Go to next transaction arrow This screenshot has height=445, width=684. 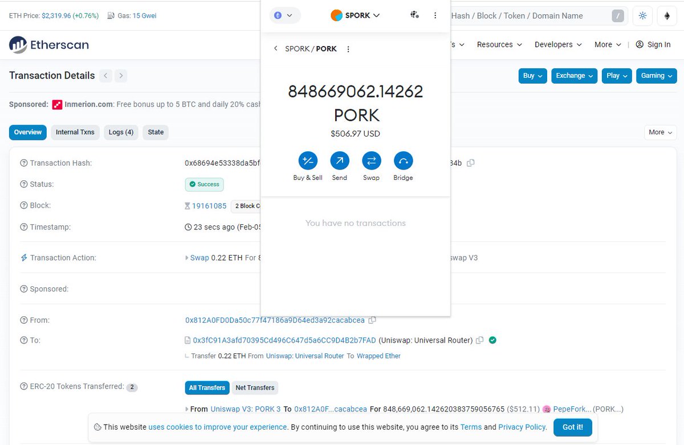(x=121, y=76)
